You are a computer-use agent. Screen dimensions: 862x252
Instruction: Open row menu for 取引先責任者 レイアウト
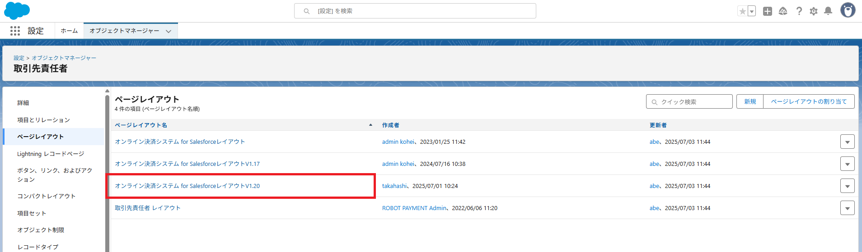[x=847, y=208]
